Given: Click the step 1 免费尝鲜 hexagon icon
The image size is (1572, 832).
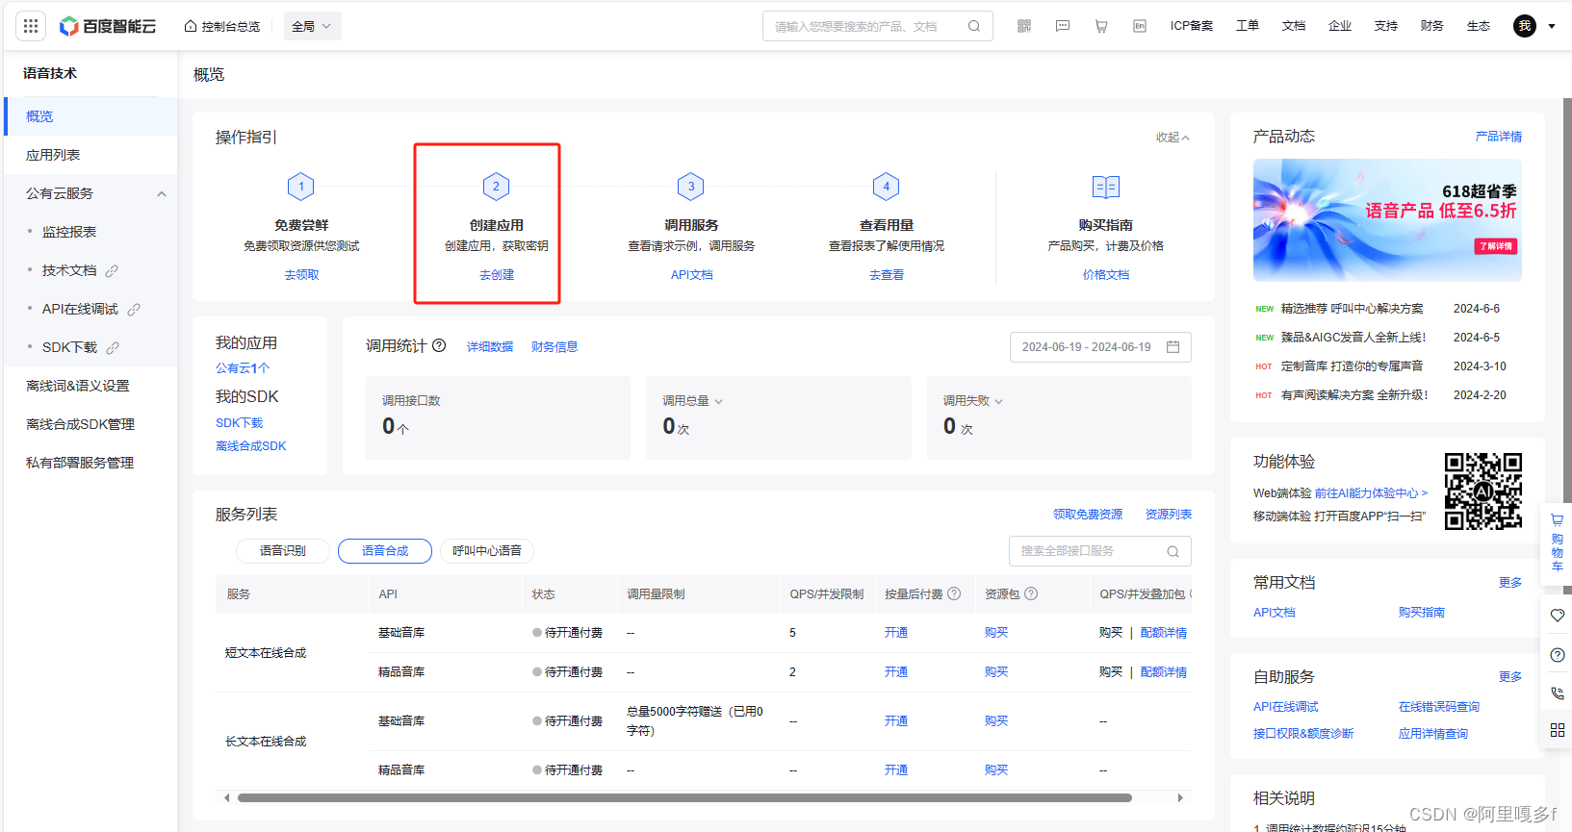Looking at the screenshot, I should coord(301,187).
